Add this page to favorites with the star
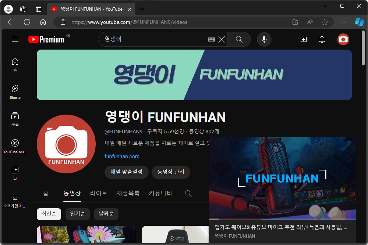The image size is (368, 245). [x=325, y=22]
